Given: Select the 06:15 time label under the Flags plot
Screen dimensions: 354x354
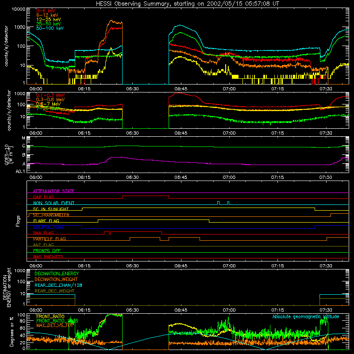Looking at the screenshot, I should (x=84, y=266).
